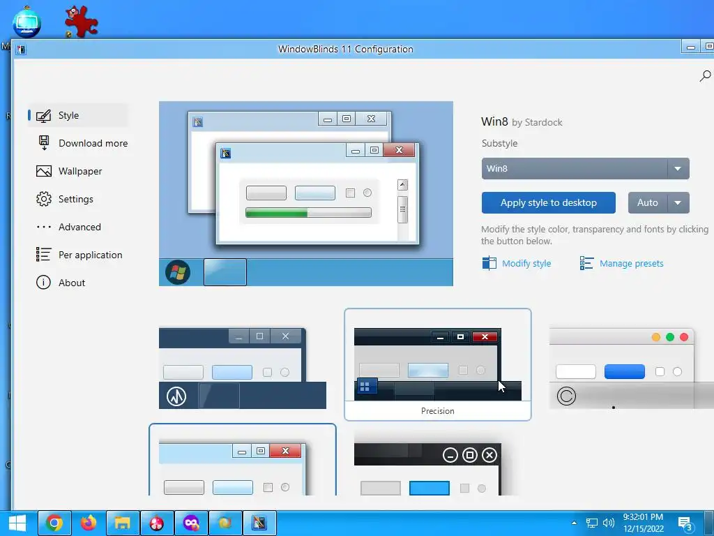Click the Manage presets link

click(x=631, y=263)
